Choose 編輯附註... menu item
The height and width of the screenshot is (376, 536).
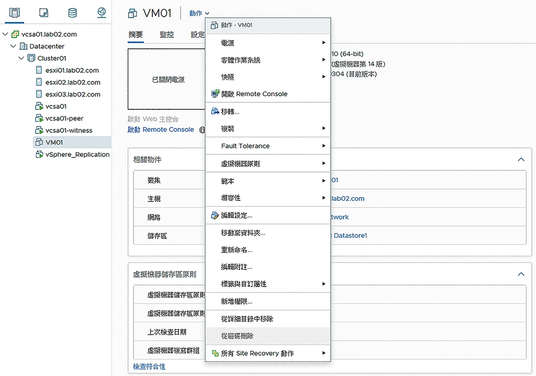click(267, 267)
